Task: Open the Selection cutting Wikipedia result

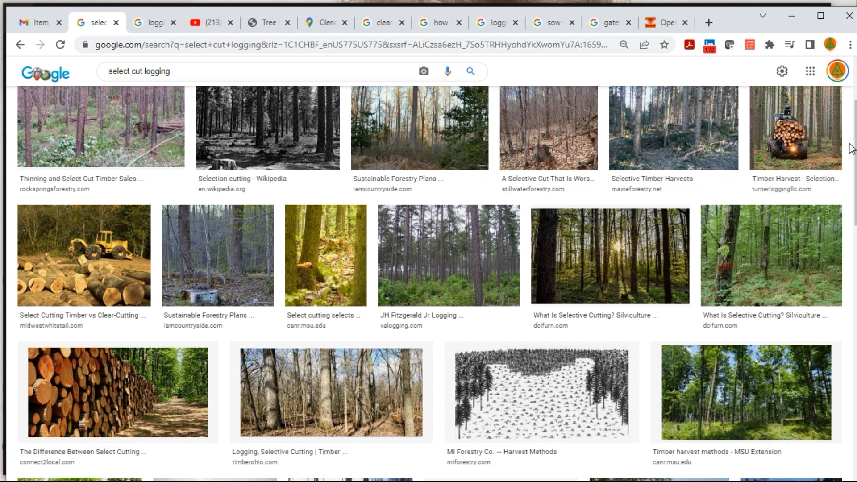Action: click(242, 179)
